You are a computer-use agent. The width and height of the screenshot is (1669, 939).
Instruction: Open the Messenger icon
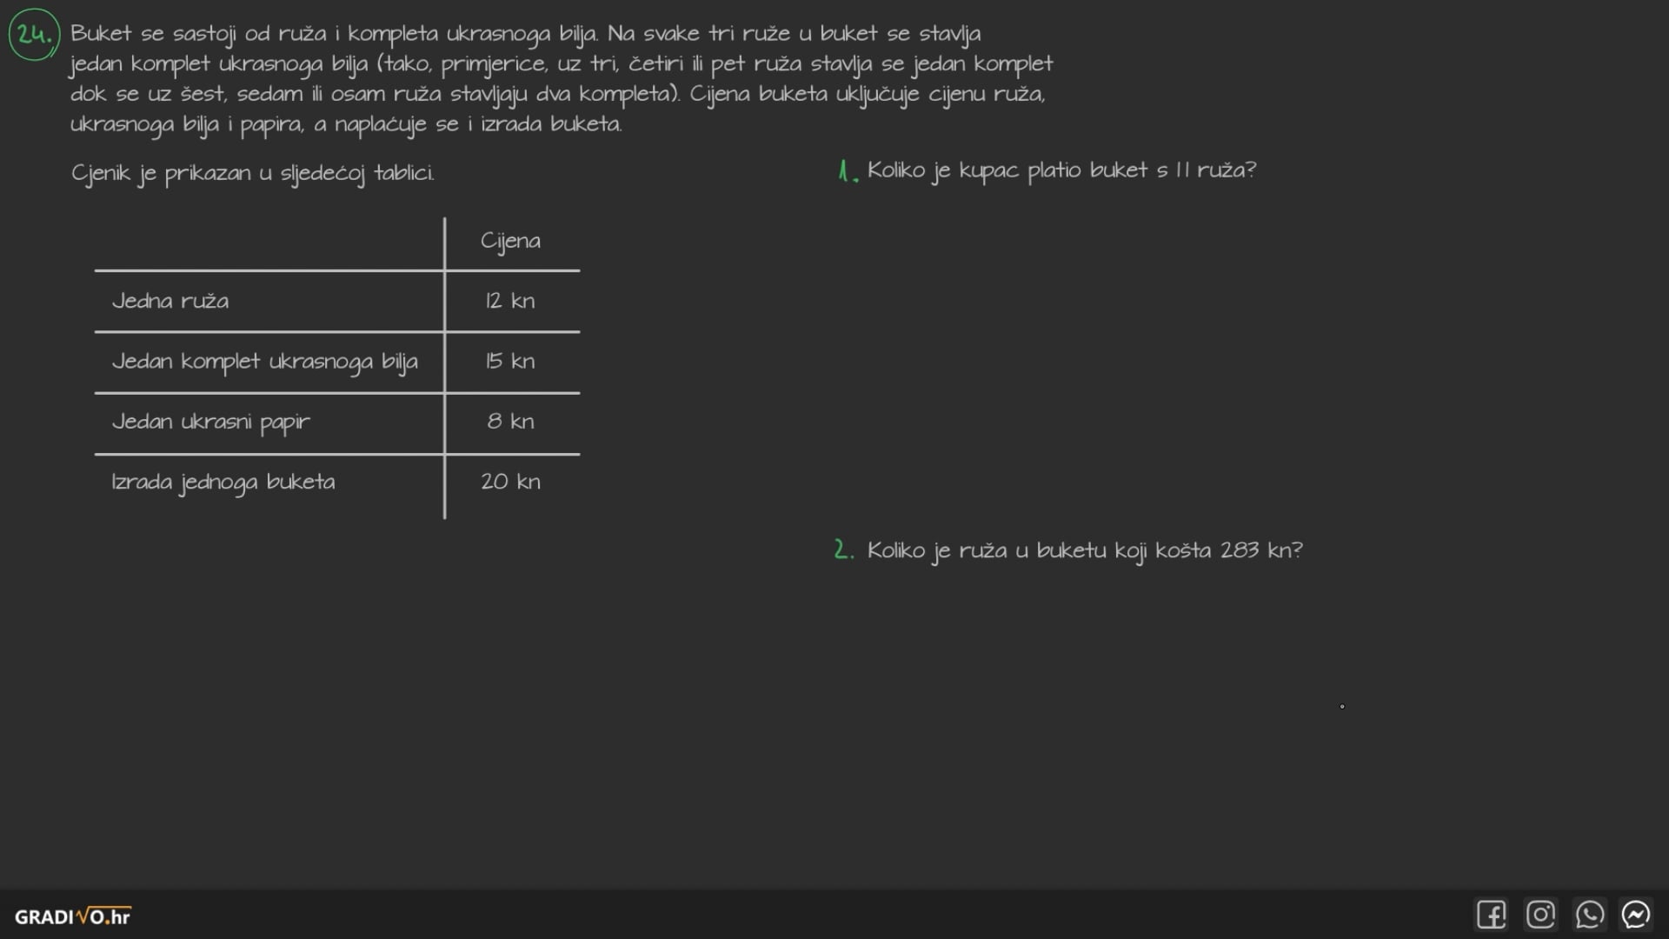(x=1636, y=915)
